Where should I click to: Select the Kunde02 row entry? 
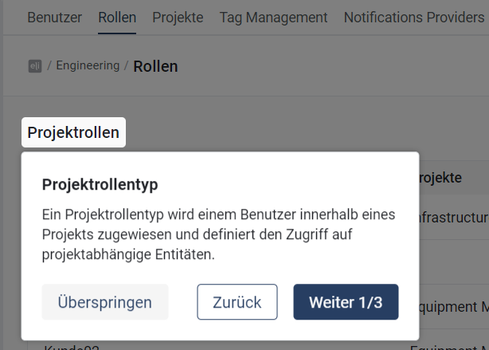tap(70, 347)
